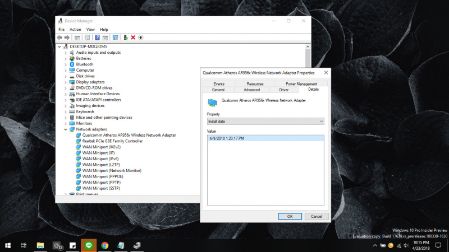
Task: Select Mice and other pointing devices
Action: pos(104,118)
